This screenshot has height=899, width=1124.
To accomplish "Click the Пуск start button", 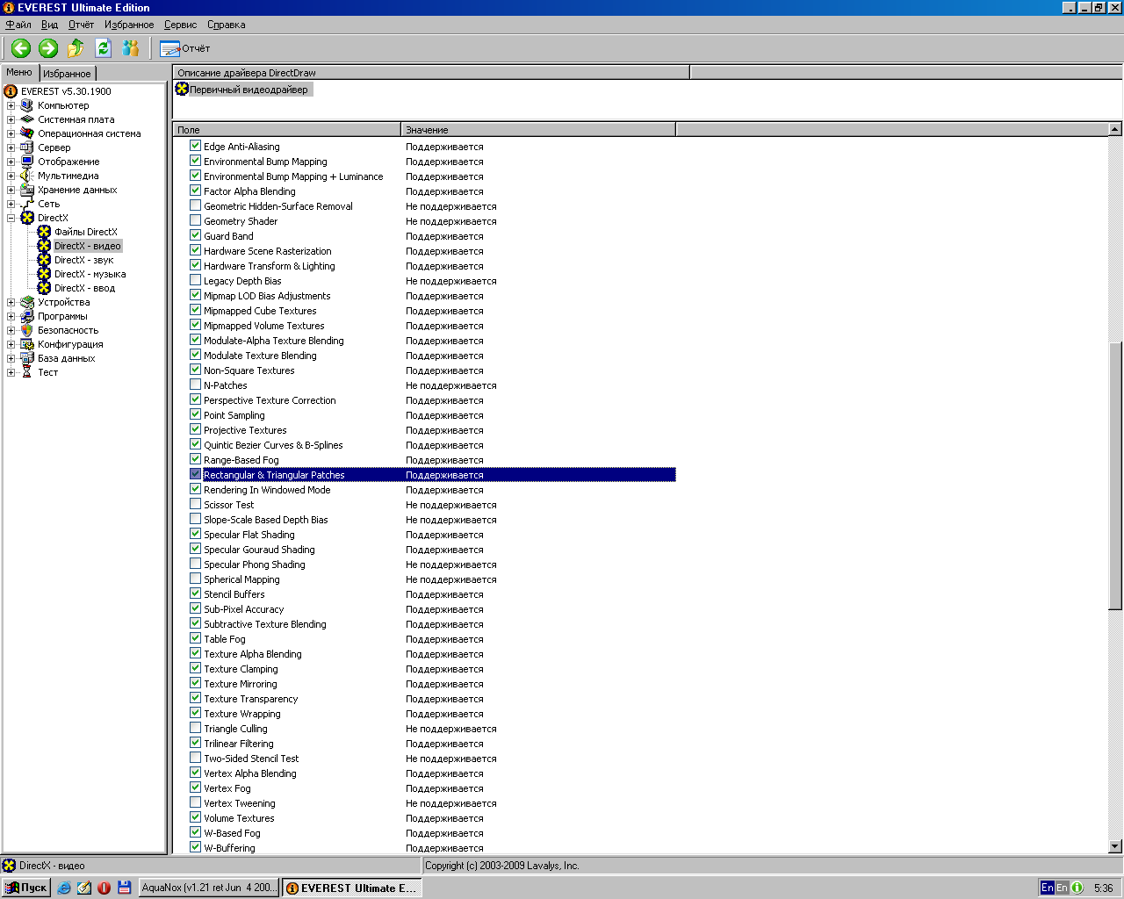I will click(x=26, y=888).
